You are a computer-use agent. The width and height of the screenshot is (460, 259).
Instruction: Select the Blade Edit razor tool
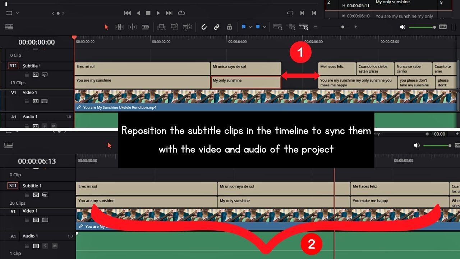[x=145, y=27]
